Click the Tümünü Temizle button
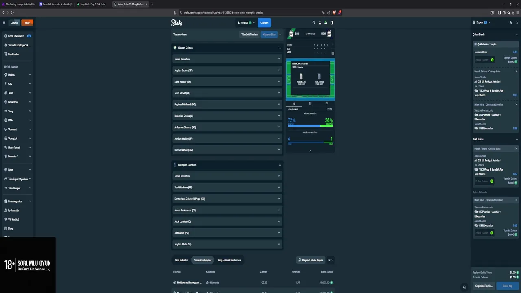The image size is (521, 293). coord(250,35)
